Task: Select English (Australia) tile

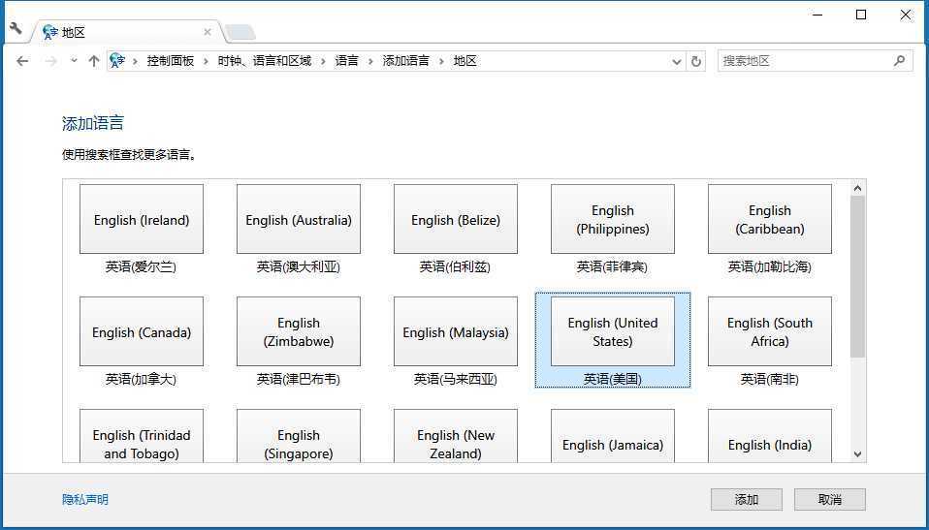Action: 299,219
